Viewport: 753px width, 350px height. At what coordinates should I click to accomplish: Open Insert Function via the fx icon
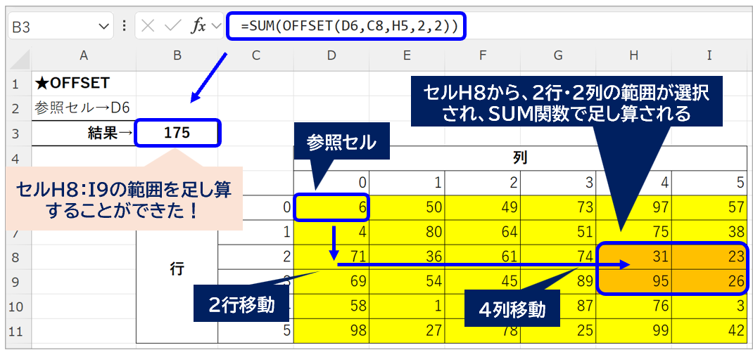tap(198, 27)
